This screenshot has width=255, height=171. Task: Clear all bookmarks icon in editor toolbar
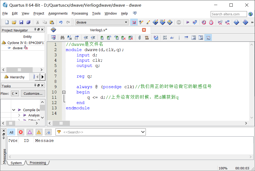tap(131, 38)
